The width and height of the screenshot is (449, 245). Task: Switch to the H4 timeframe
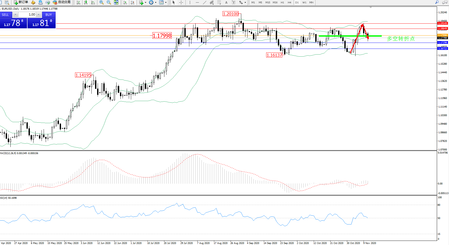[289, 2]
